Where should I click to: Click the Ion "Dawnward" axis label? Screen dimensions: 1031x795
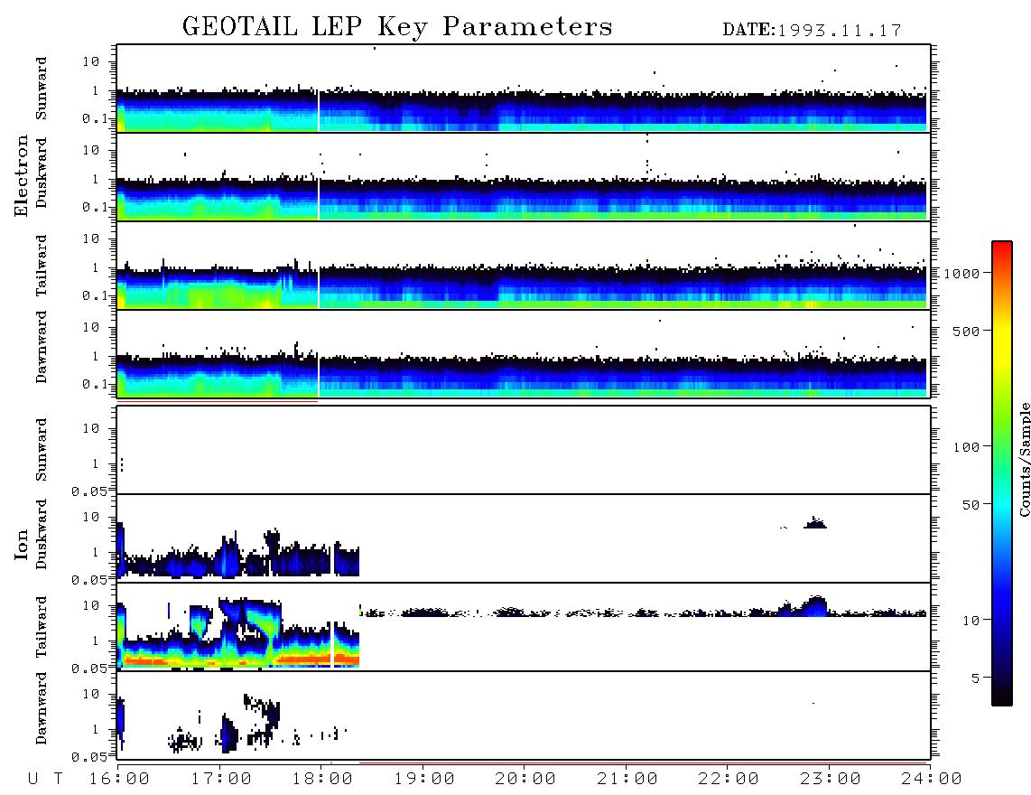click(x=41, y=708)
